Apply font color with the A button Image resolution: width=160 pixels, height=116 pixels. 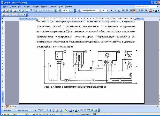[x=156, y=11]
